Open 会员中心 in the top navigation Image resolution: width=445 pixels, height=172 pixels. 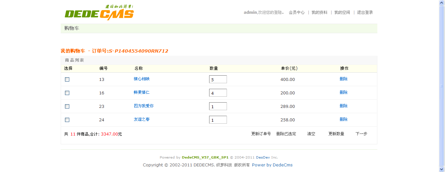297,12
